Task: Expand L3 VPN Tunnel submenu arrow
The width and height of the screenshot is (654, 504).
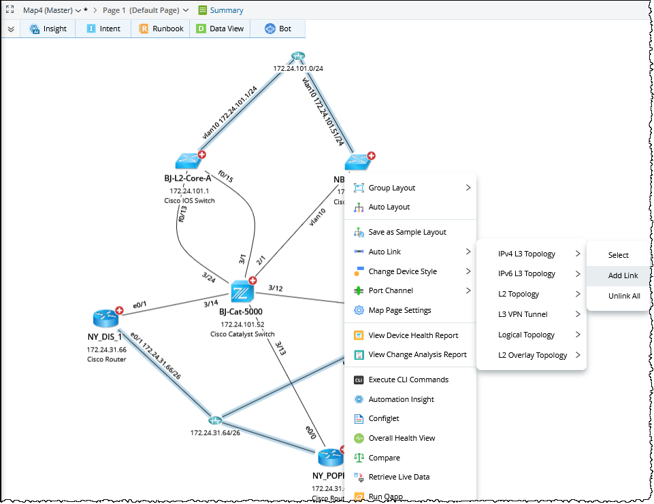Action: click(578, 314)
